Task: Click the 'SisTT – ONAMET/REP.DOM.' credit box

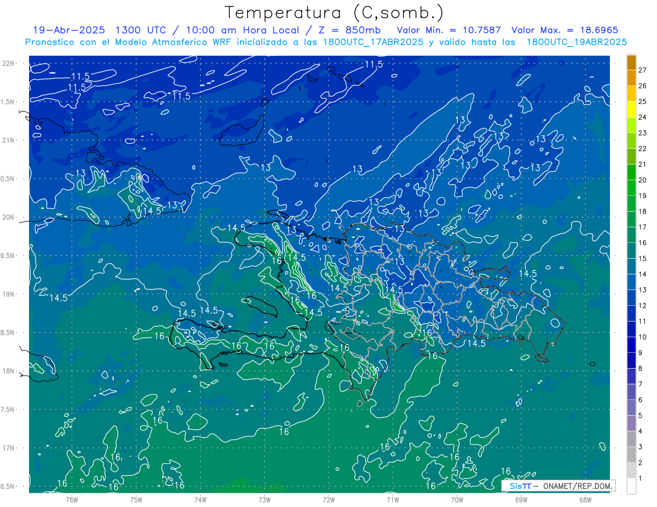Action: tap(558, 486)
